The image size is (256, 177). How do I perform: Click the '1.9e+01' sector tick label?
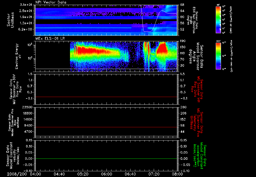(x=26, y=17)
